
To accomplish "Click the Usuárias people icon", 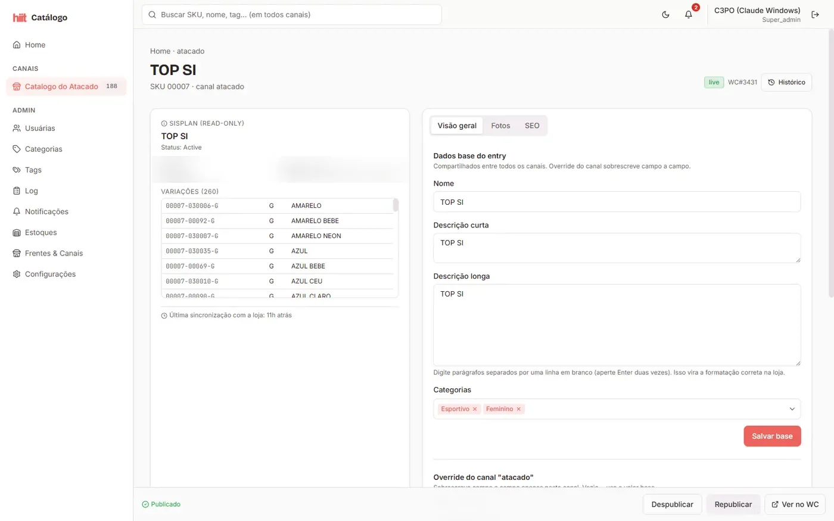I will 17,128.
